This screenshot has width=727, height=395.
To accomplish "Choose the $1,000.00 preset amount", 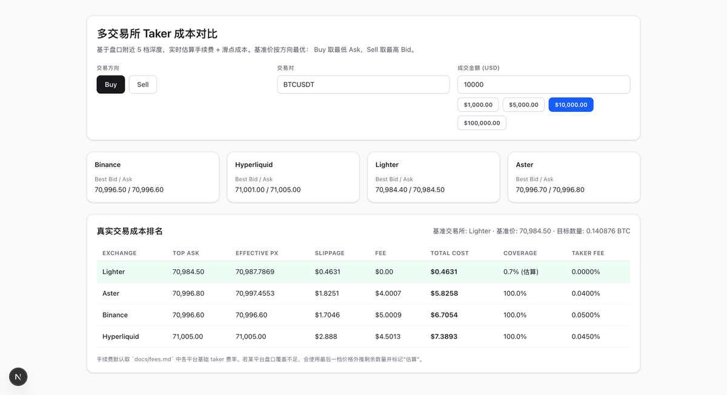I will [478, 105].
